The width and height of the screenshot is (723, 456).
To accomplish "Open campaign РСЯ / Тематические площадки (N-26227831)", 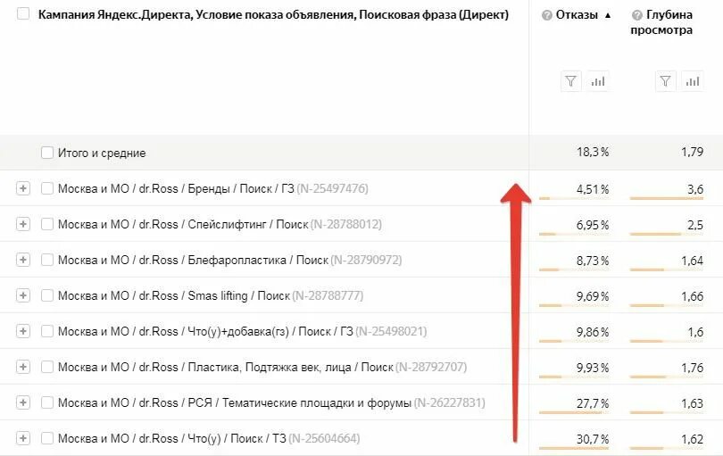I will 271,403.
